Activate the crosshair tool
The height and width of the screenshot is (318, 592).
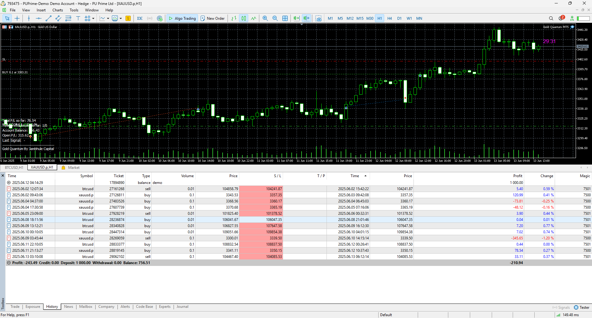pyautogui.click(x=17, y=18)
